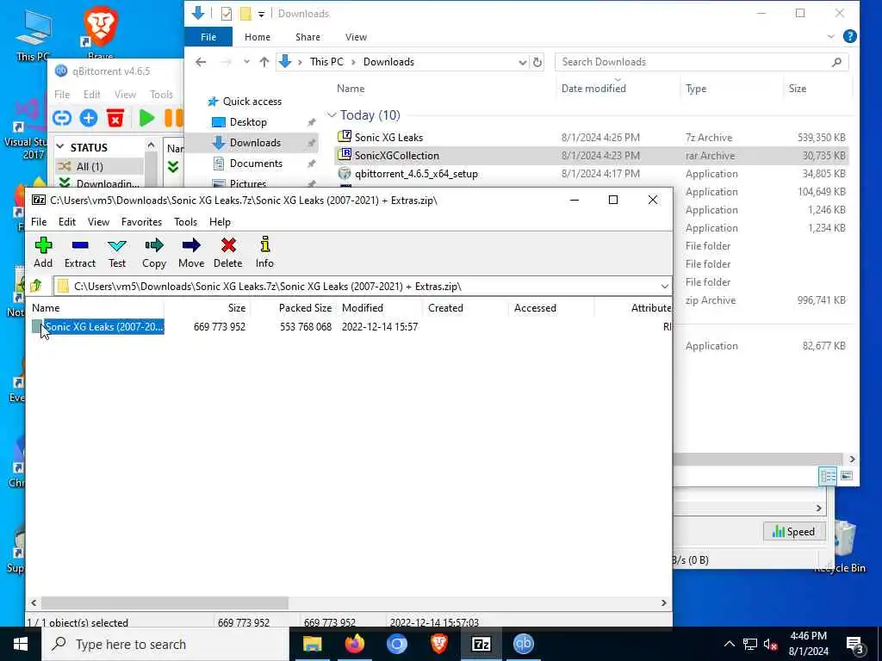This screenshot has width=882, height=661.
Task: Click qBittorrent add torrent link icon
Action: 62,118
